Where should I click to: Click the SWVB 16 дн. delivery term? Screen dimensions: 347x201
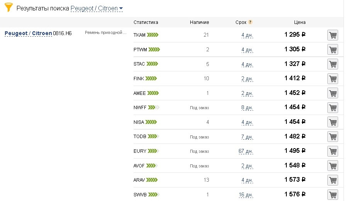pyautogui.click(x=245, y=194)
